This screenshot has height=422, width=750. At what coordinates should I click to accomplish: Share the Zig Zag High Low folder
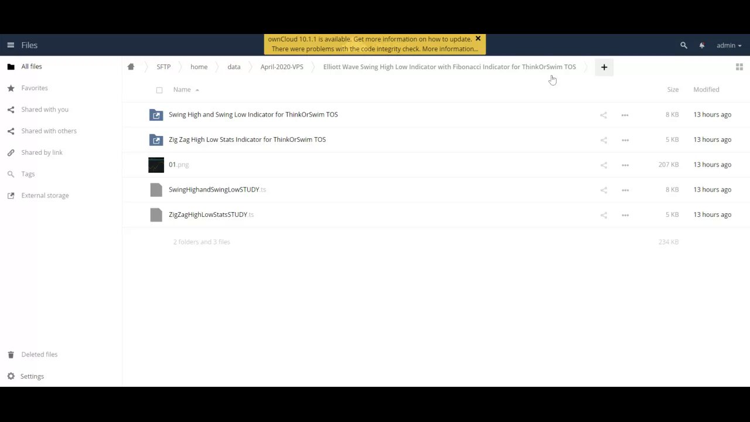[x=604, y=140]
